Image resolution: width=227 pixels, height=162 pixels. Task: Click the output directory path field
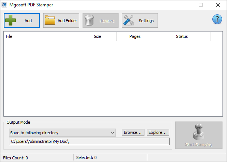(x=89, y=141)
